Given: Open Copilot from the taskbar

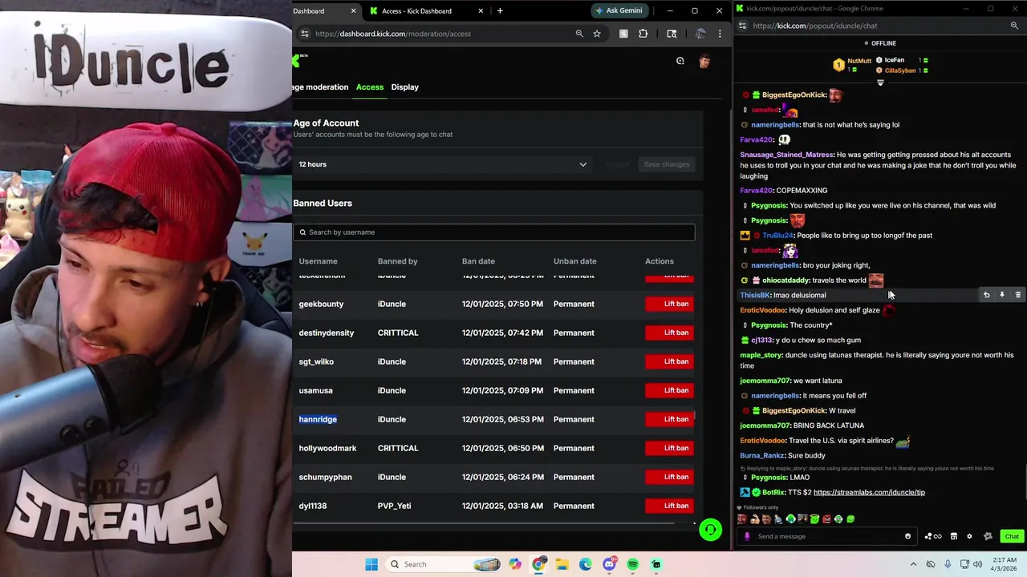Looking at the screenshot, I should point(515,564).
